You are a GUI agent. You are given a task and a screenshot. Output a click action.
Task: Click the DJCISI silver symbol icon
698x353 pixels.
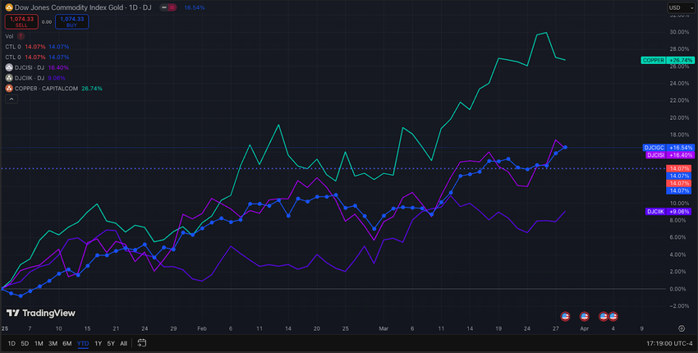[9, 67]
